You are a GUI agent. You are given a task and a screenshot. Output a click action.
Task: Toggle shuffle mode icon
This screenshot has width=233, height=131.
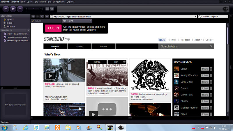point(47,9)
